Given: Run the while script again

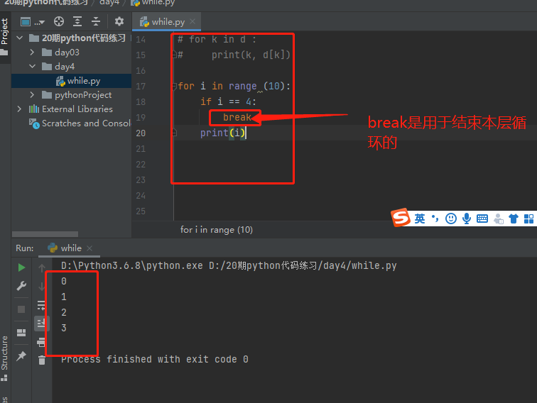Looking at the screenshot, I should coord(21,267).
